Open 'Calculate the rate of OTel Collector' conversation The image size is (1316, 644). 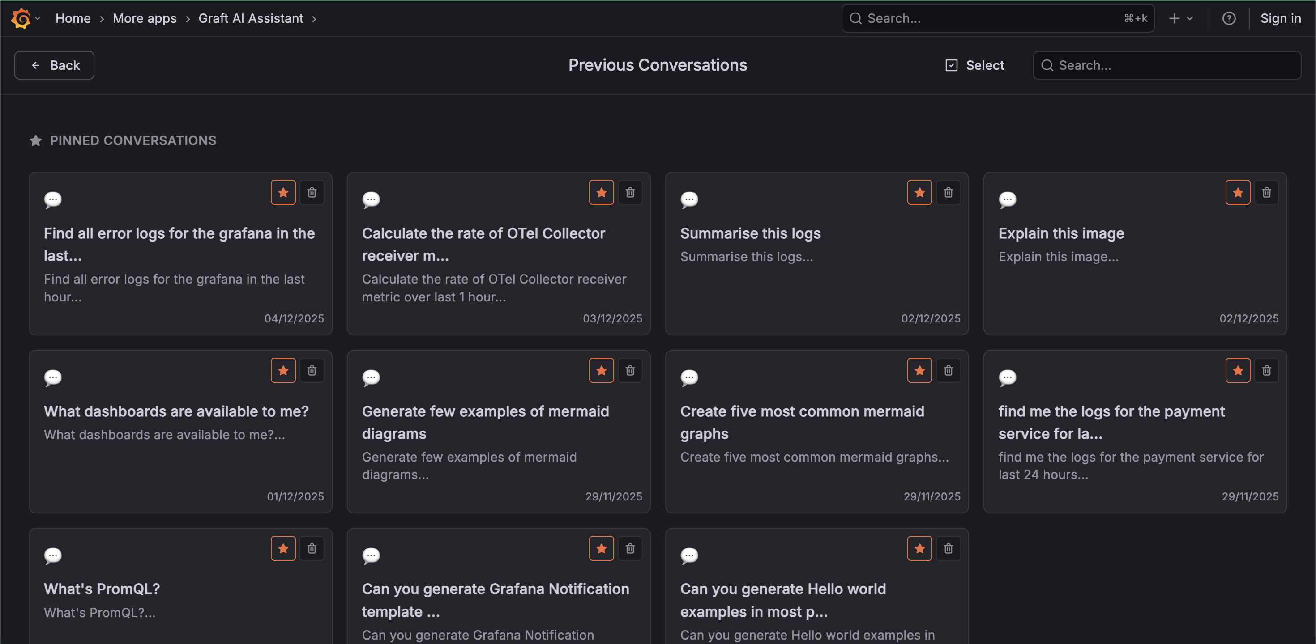point(483,245)
